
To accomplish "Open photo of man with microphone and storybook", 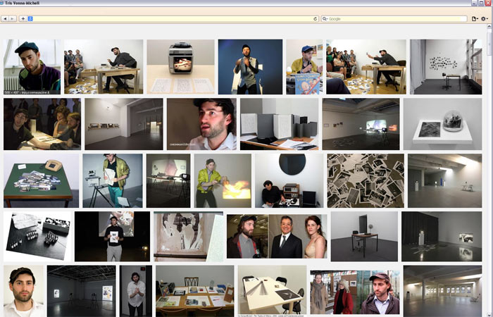I will (304, 67).
